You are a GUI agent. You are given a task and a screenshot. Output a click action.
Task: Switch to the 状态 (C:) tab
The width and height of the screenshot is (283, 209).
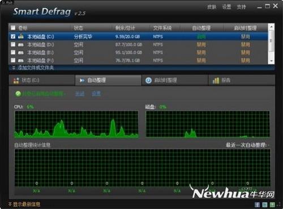click(x=42, y=80)
